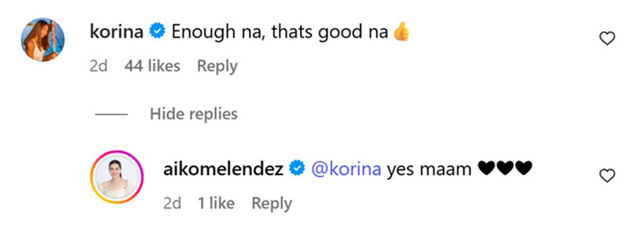Collapse the thread with Hide replies

[193, 114]
